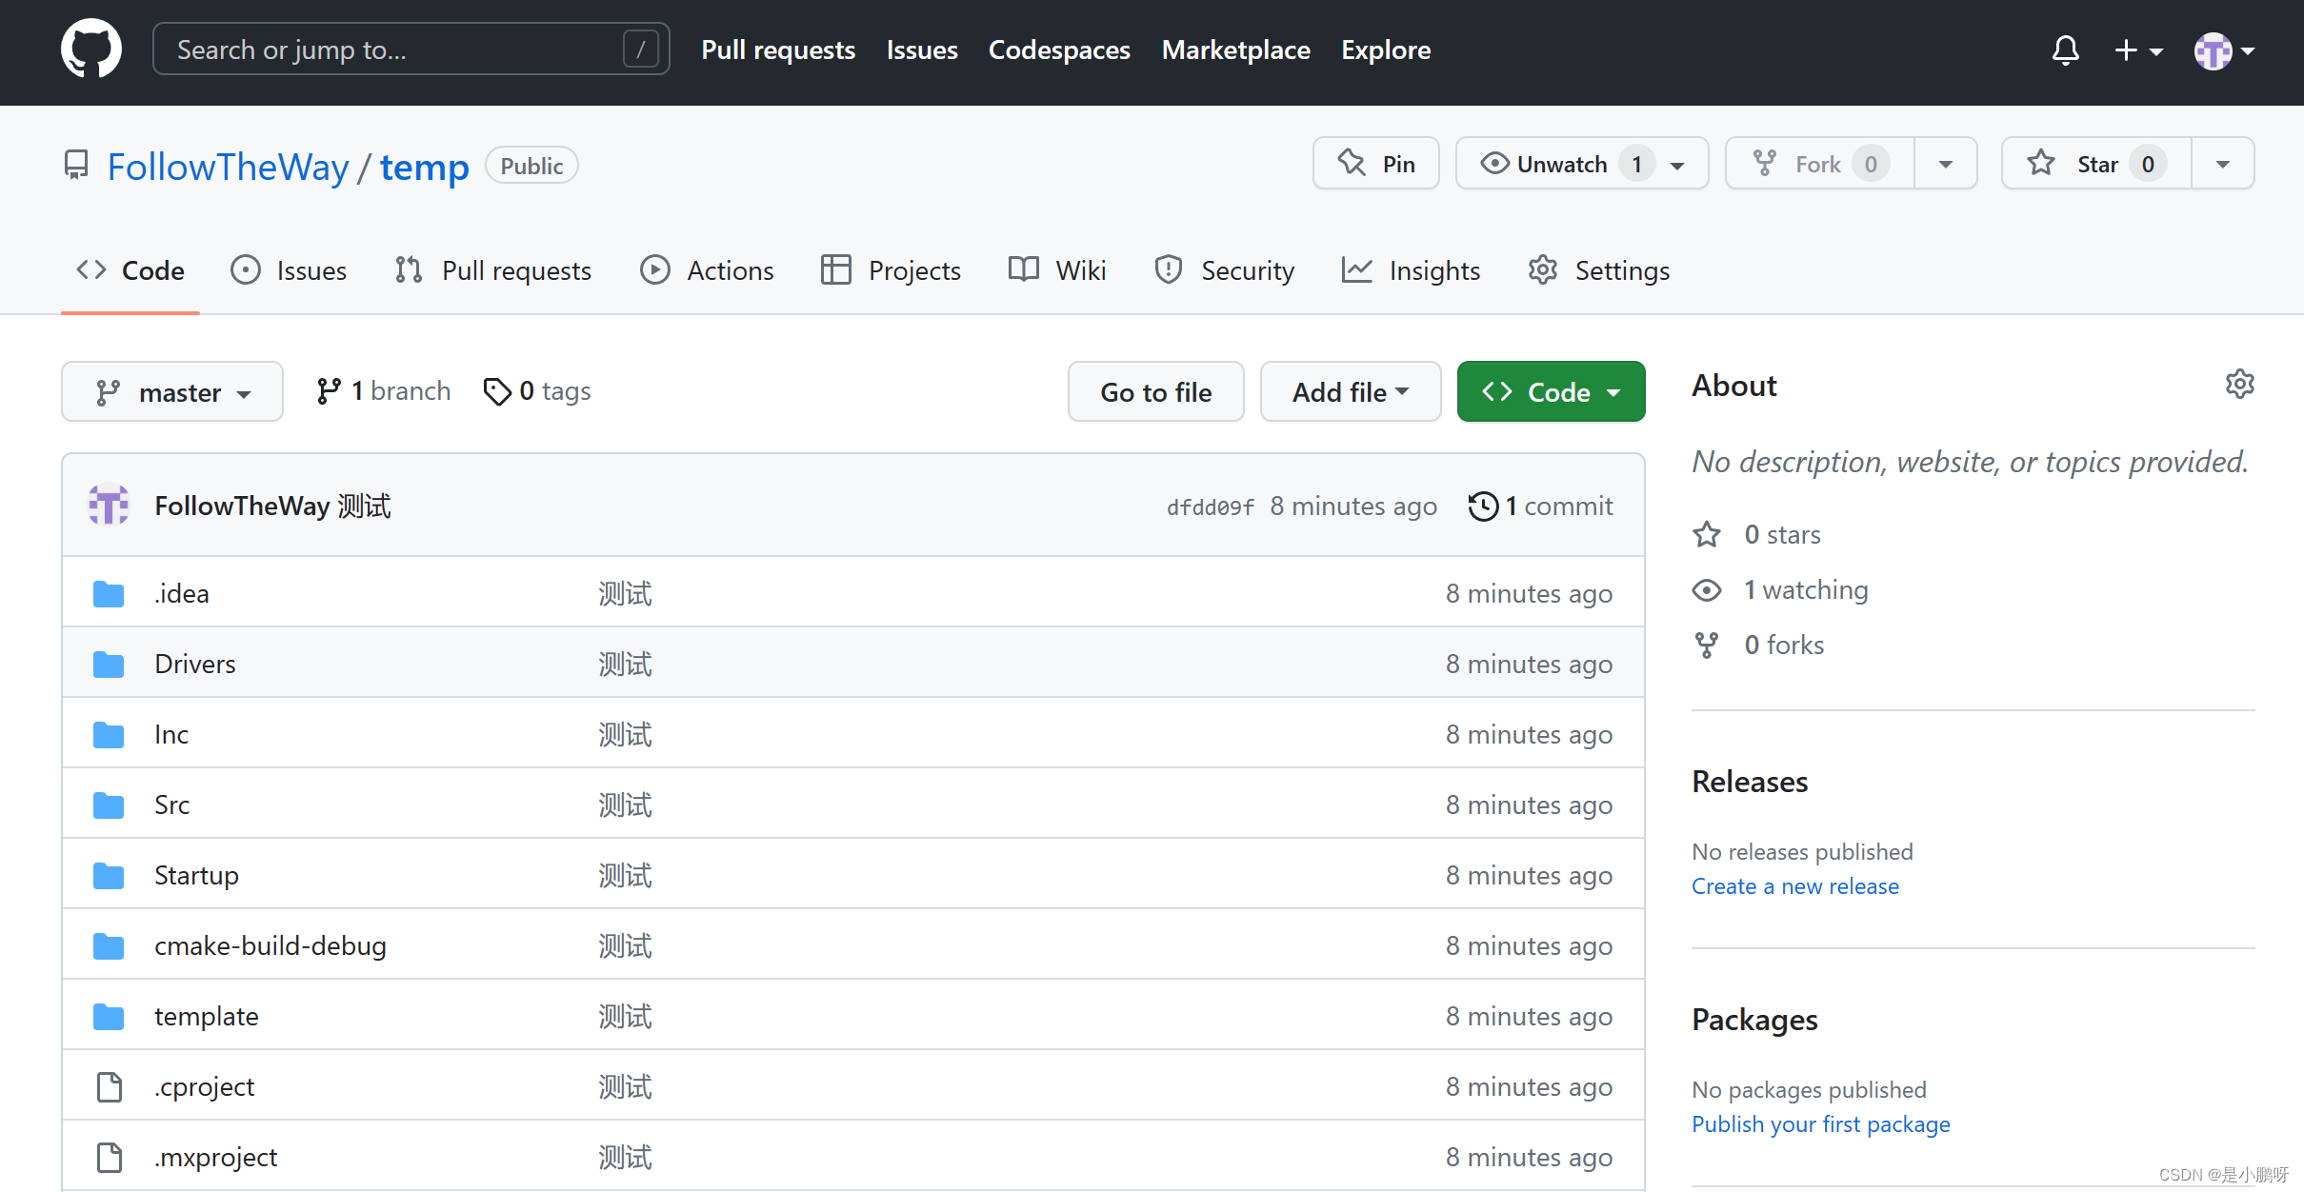Open the Add file dropdown
Viewport: 2304px width, 1192px height.
click(x=1350, y=392)
